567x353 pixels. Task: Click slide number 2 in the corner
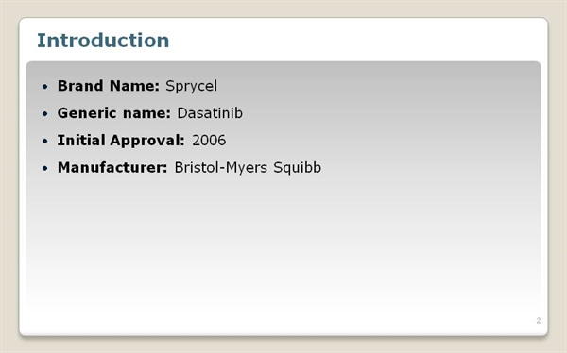539,321
